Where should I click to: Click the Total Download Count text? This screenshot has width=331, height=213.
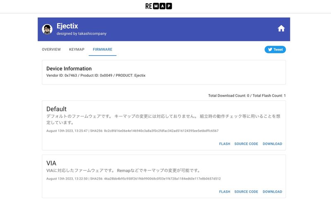coord(247,96)
